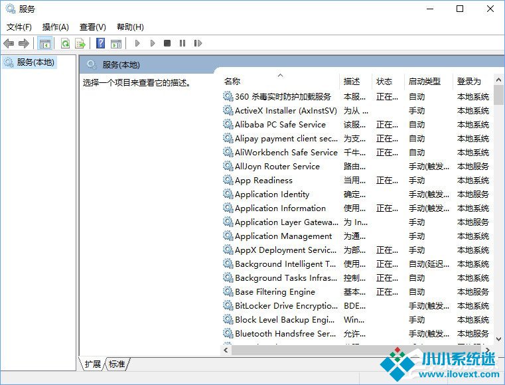Screen dimensions: 505x385
Task: Click gear icon beside Base Filtering Engine
Action: coord(228,291)
